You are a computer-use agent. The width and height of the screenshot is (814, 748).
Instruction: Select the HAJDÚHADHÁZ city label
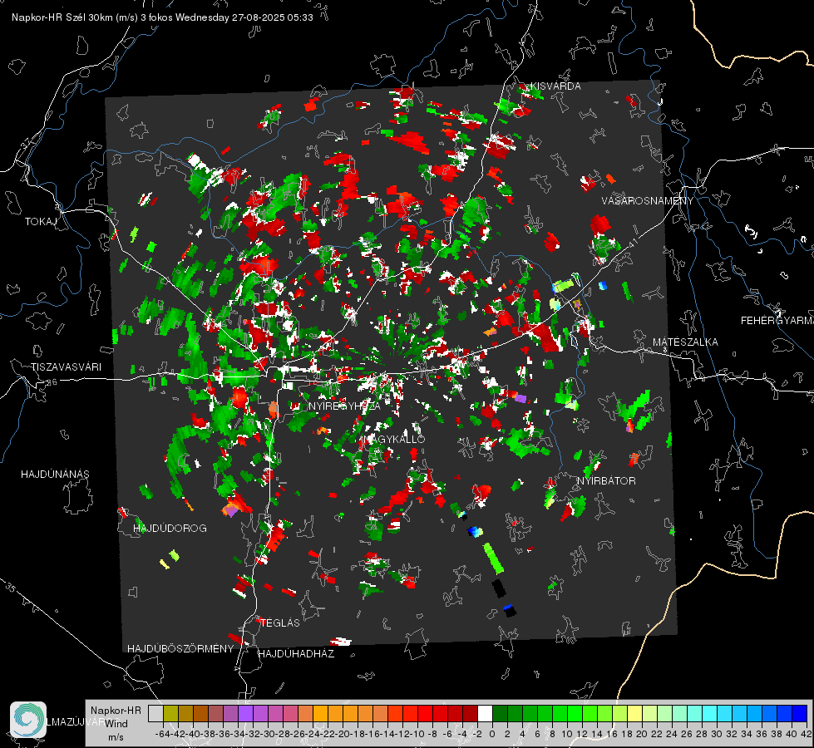pyautogui.click(x=296, y=653)
